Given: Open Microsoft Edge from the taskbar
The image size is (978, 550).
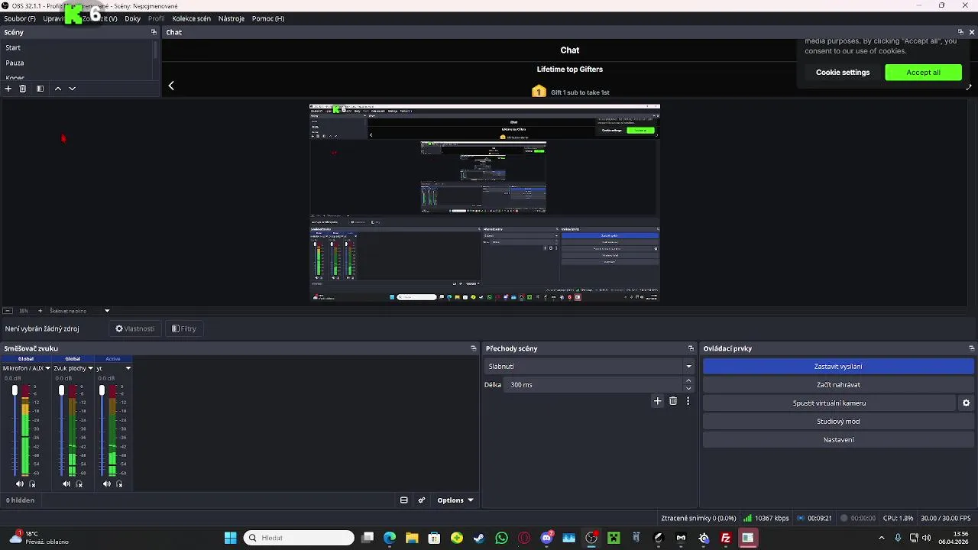Looking at the screenshot, I should click(x=390, y=538).
